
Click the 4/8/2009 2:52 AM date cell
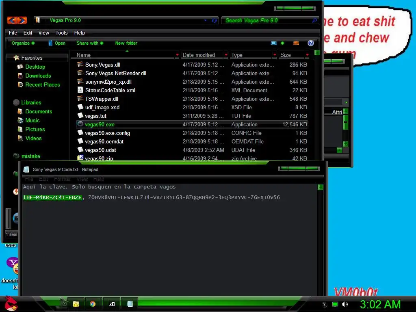click(x=203, y=150)
